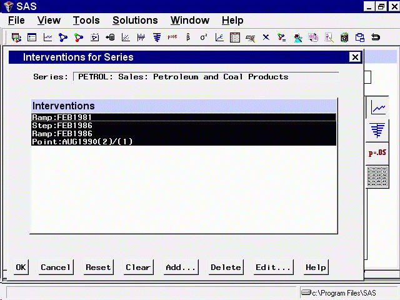
Task: Click the list-form toolbar icon beside the calendar icon
Action: tap(32, 37)
